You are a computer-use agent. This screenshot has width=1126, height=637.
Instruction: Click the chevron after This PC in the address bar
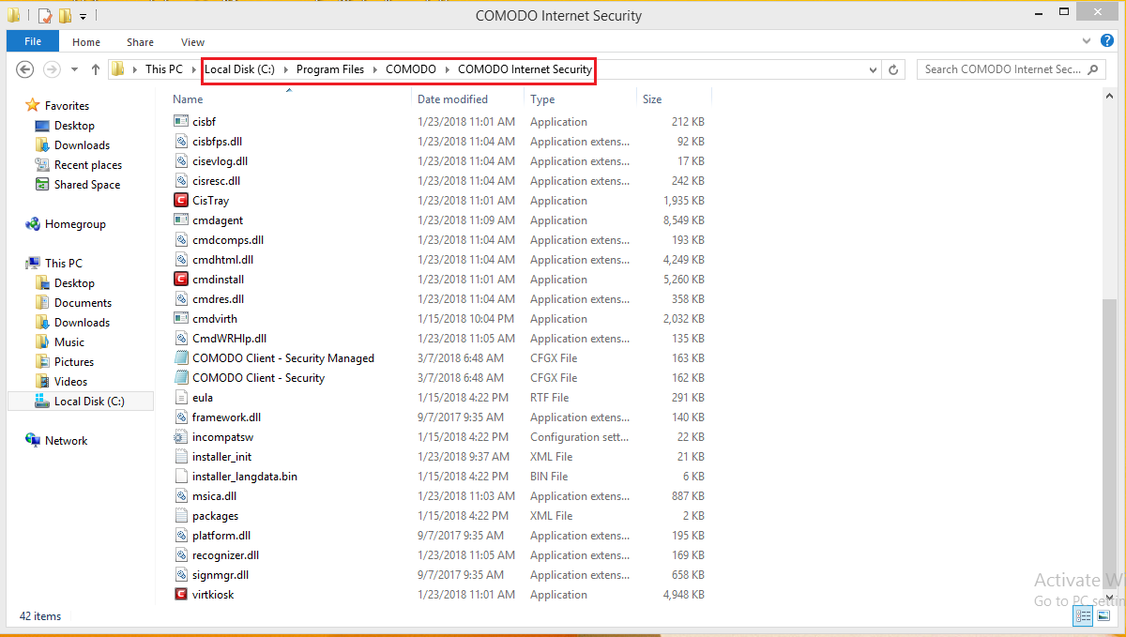click(x=194, y=69)
